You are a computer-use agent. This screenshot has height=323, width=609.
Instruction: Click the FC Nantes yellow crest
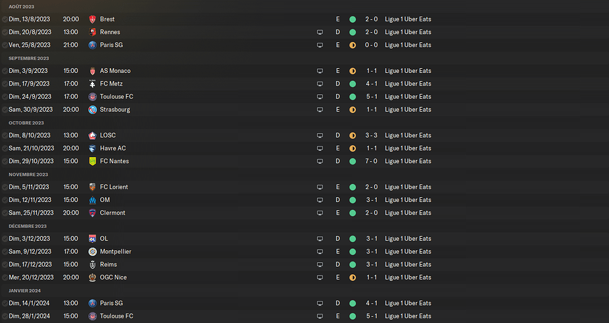pos(92,161)
